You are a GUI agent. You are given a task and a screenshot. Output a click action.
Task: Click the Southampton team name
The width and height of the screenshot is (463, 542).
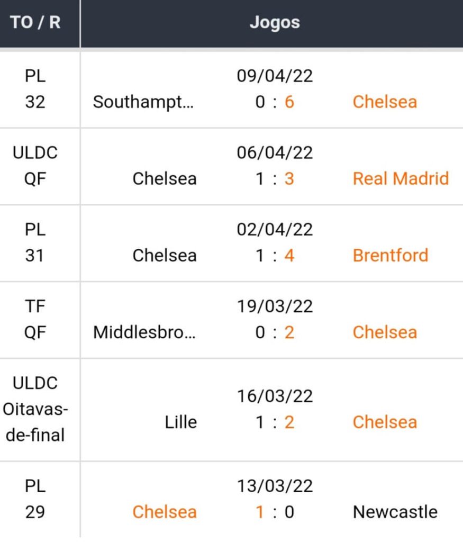click(144, 102)
